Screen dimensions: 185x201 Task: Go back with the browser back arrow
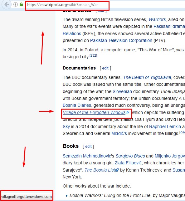[x=6, y=5]
